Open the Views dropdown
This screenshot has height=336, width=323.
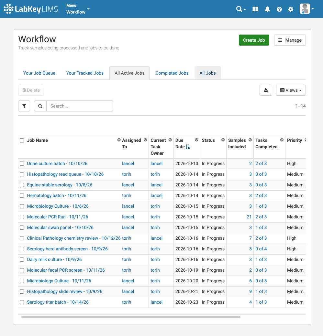(x=291, y=90)
